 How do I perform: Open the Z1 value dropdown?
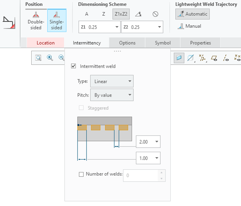click(x=117, y=27)
